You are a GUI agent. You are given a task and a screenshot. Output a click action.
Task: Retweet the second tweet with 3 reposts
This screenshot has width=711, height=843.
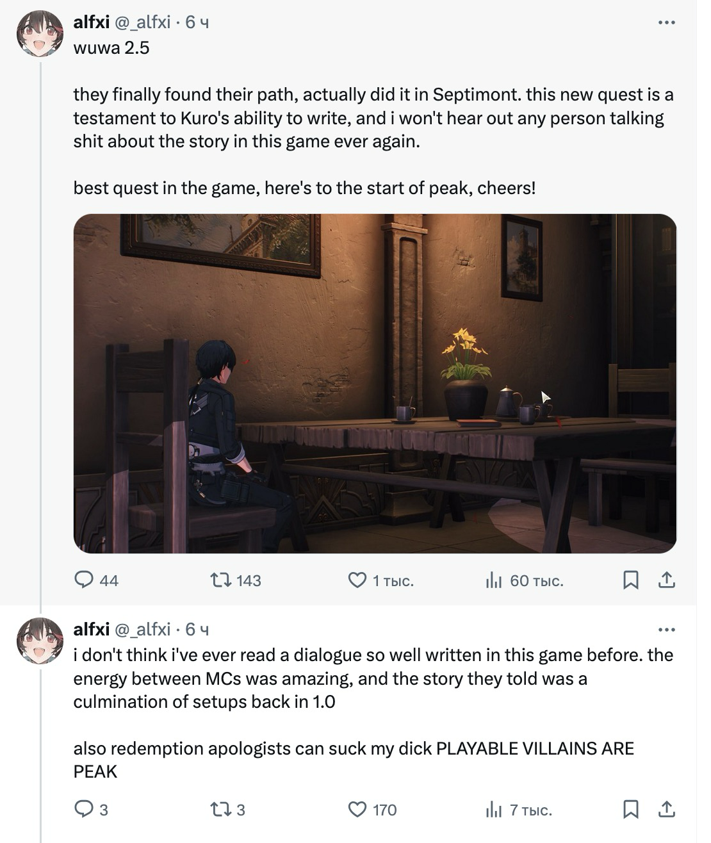[x=221, y=810]
